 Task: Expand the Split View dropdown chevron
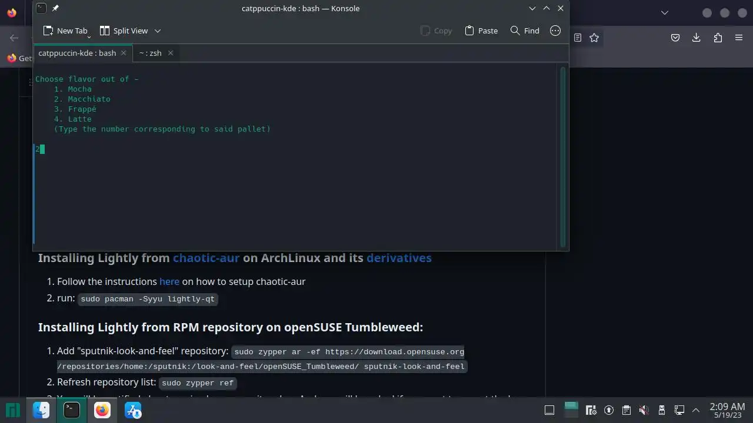(158, 31)
